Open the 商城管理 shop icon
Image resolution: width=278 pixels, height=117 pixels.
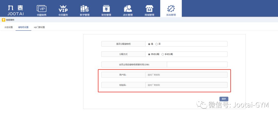150,8
